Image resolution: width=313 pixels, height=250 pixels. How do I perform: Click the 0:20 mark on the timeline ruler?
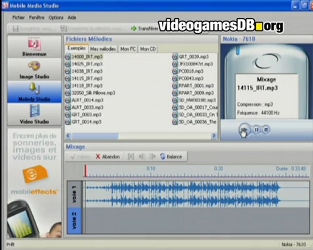218,169
